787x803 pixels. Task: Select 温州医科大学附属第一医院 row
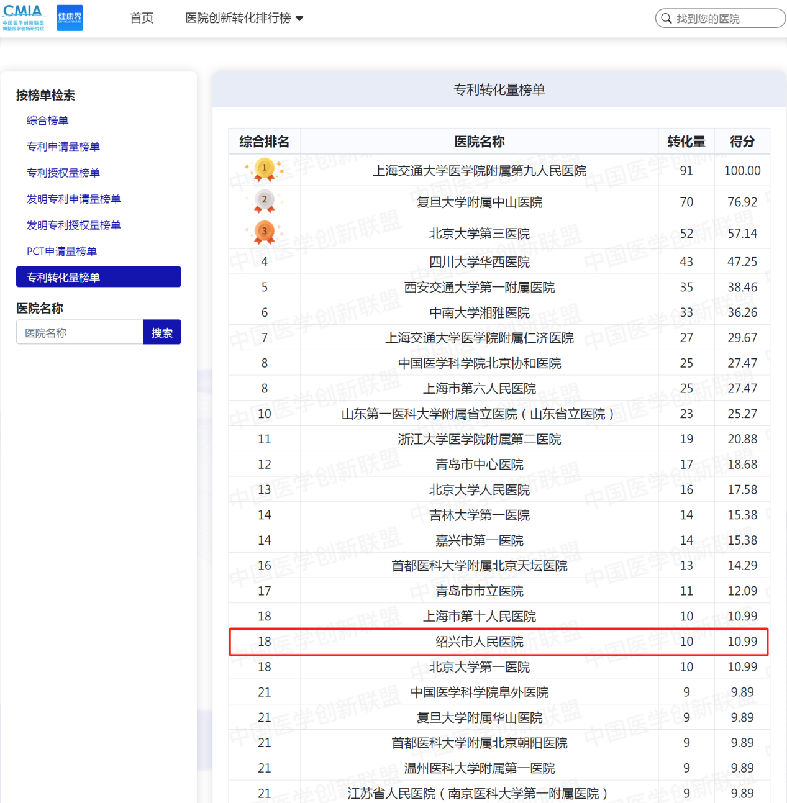[499, 768]
